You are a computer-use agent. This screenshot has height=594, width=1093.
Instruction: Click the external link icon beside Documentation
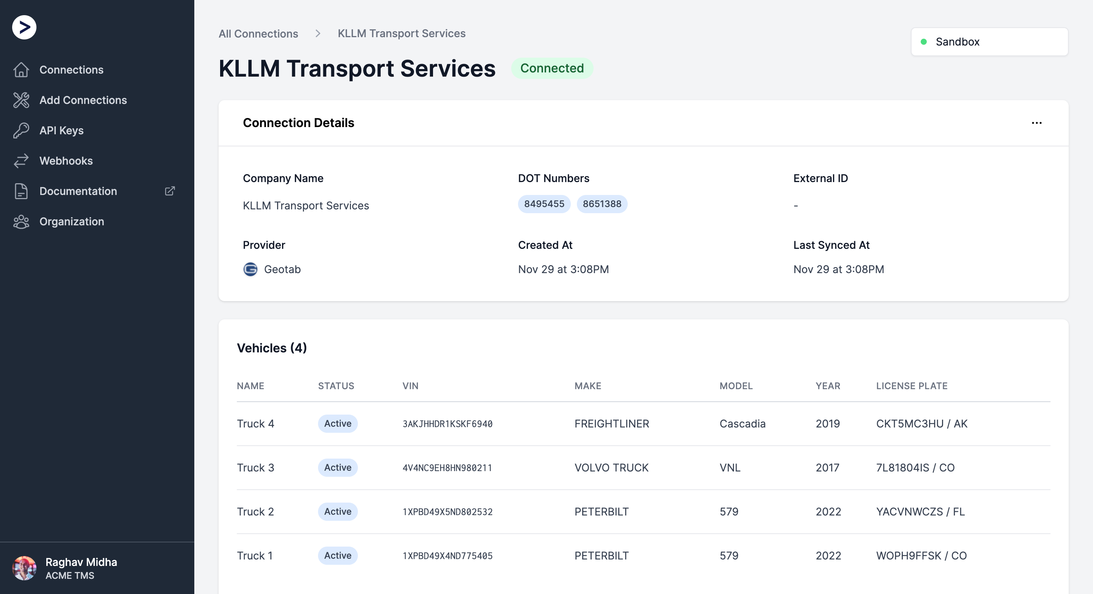(170, 191)
